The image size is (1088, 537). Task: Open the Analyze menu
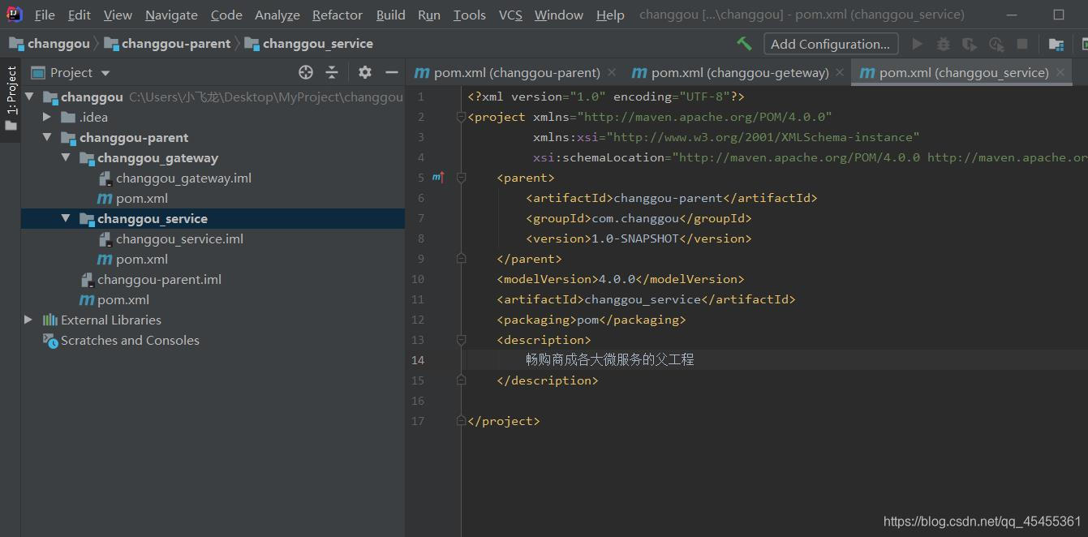(x=277, y=15)
